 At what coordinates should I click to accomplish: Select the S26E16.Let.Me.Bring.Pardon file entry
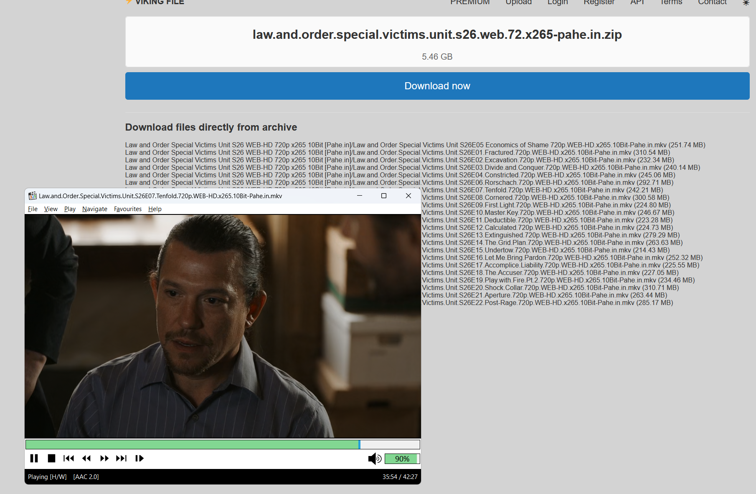point(562,258)
